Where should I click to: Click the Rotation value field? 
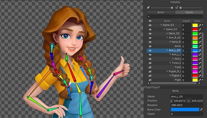coord(186,105)
